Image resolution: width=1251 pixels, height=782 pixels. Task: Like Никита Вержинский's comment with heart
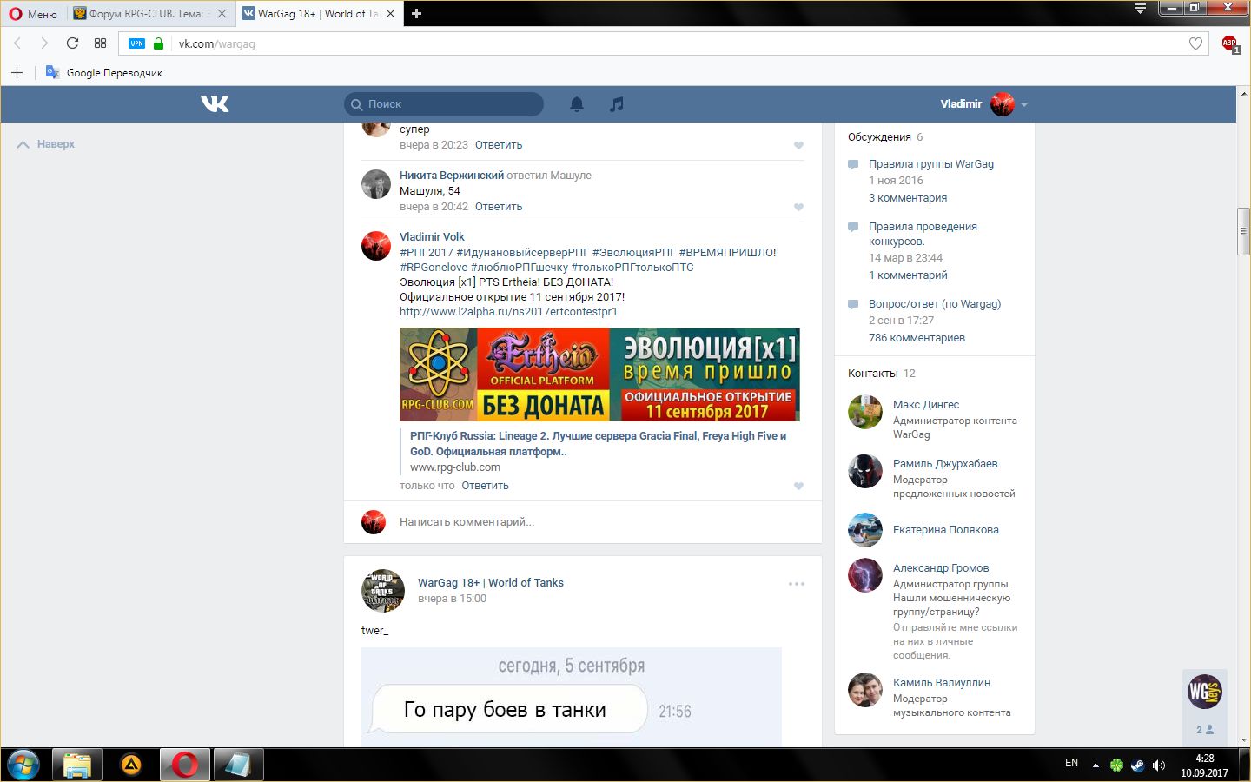pyautogui.click(x=798, y=208)
